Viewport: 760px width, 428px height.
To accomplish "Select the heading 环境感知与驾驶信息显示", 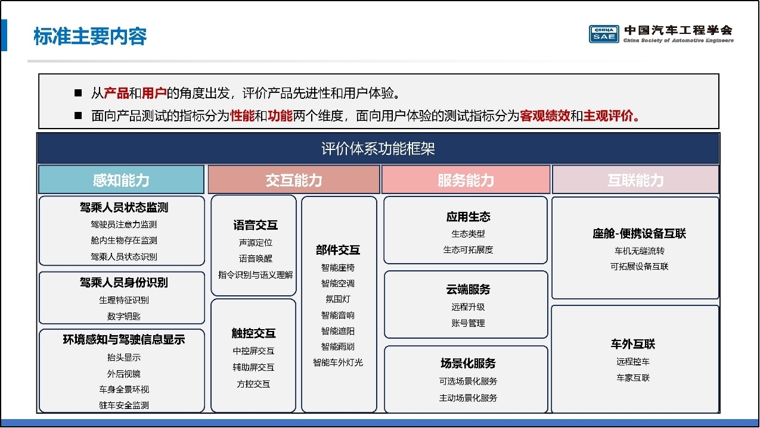I will point(124,339).
